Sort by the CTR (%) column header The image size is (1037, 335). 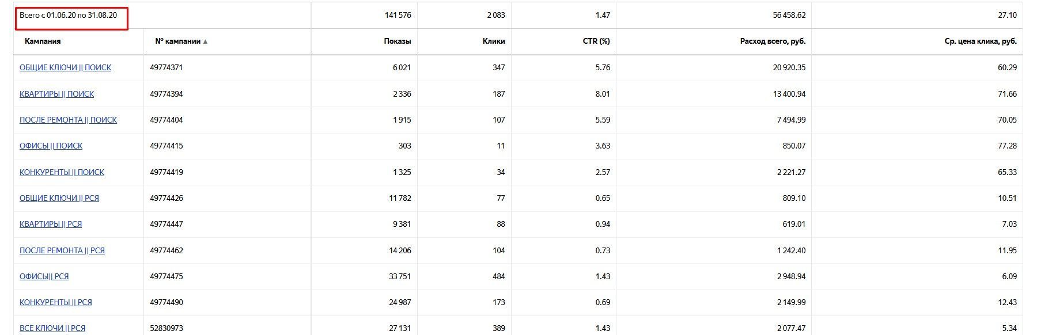tap(596, 41)
